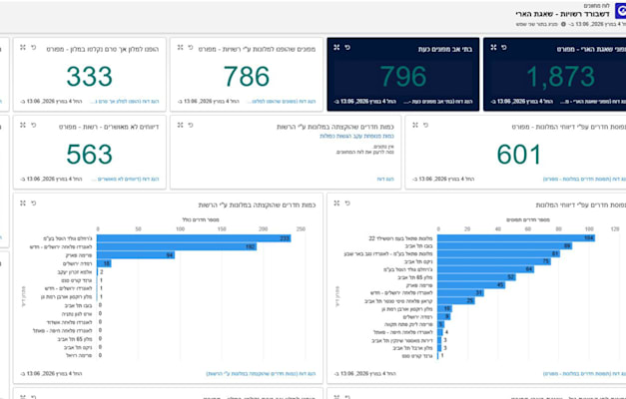Open the view report link on the 796 card

[x=438, y=102]
